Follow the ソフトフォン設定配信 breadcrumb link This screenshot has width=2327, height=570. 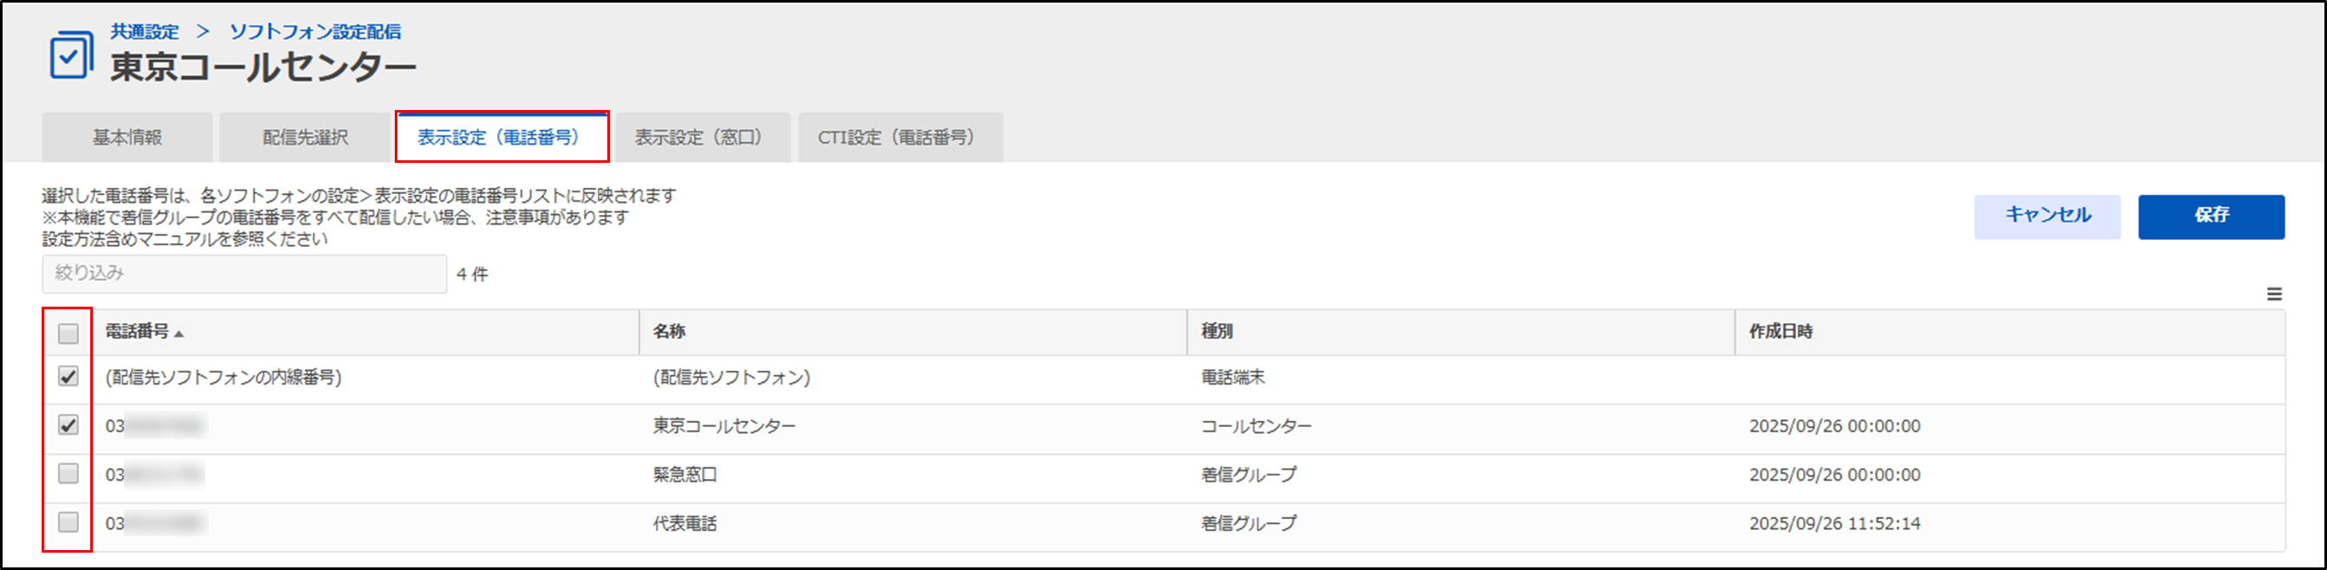point(315,31)
